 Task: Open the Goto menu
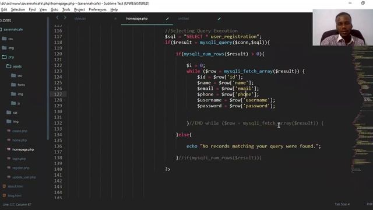54,9
